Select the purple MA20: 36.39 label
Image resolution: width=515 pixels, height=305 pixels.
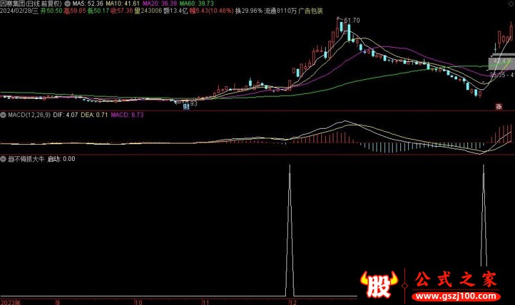pos(158,3)
